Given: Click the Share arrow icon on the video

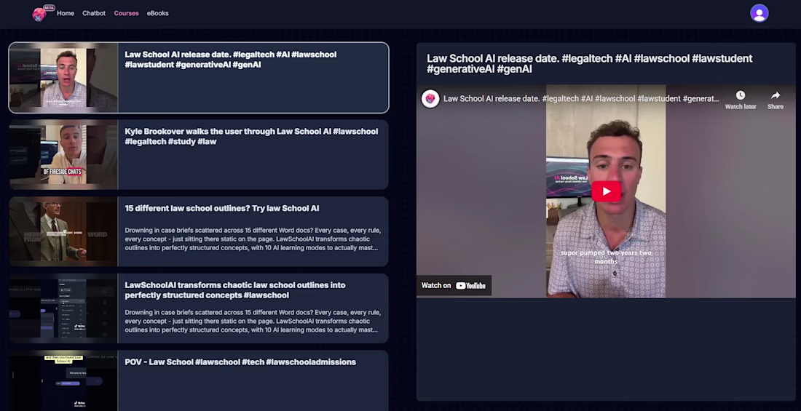Looking at the screenshot, I should tap(776, 95).
